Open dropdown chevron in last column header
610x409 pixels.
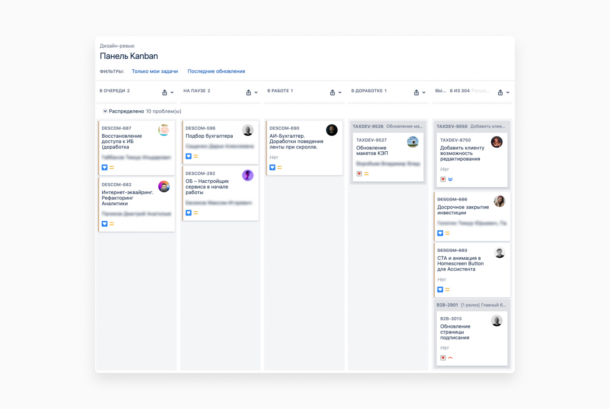pyautogui.click(x=508, y=93)
